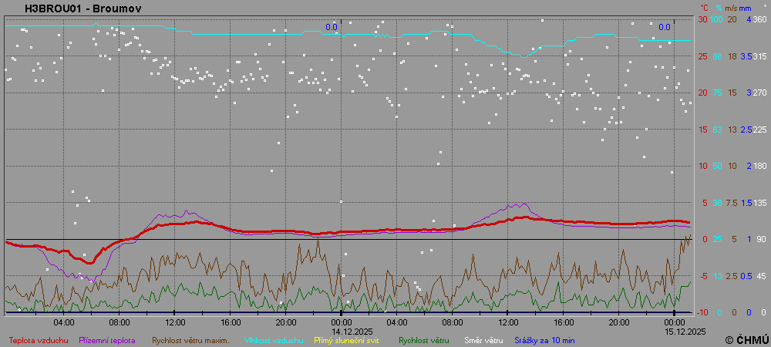Click the white 'Směr větru' legend label
The height and width of the screenshot is (347, 771).
pos(483,339)
